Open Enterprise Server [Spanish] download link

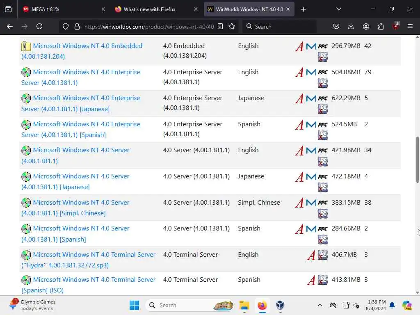(81, 129)
